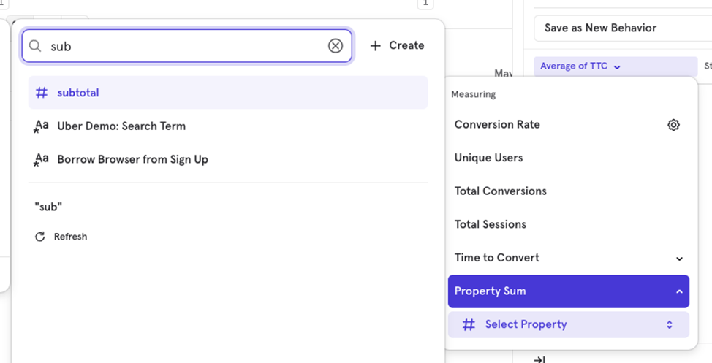Select the Conversion Rate option
This screenshot has width=712, height=363.
[497, 125]
